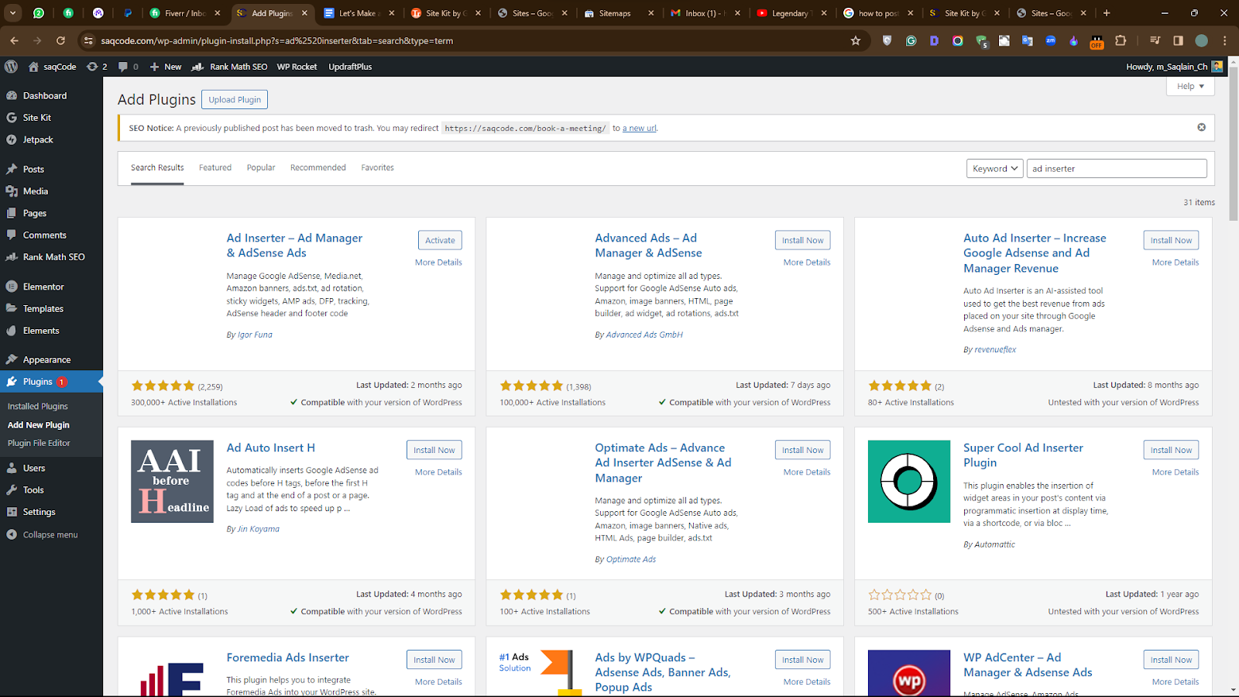View More Details for Ad Inserter plugin

coord(438,263)
